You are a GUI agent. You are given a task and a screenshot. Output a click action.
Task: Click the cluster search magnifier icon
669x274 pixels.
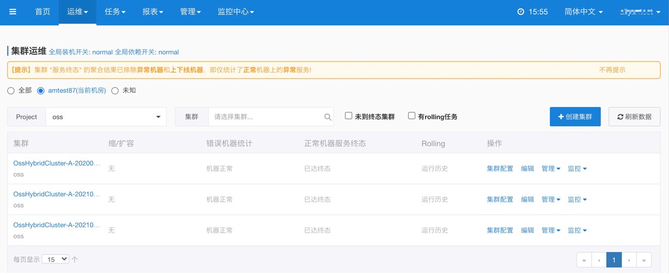328,117
